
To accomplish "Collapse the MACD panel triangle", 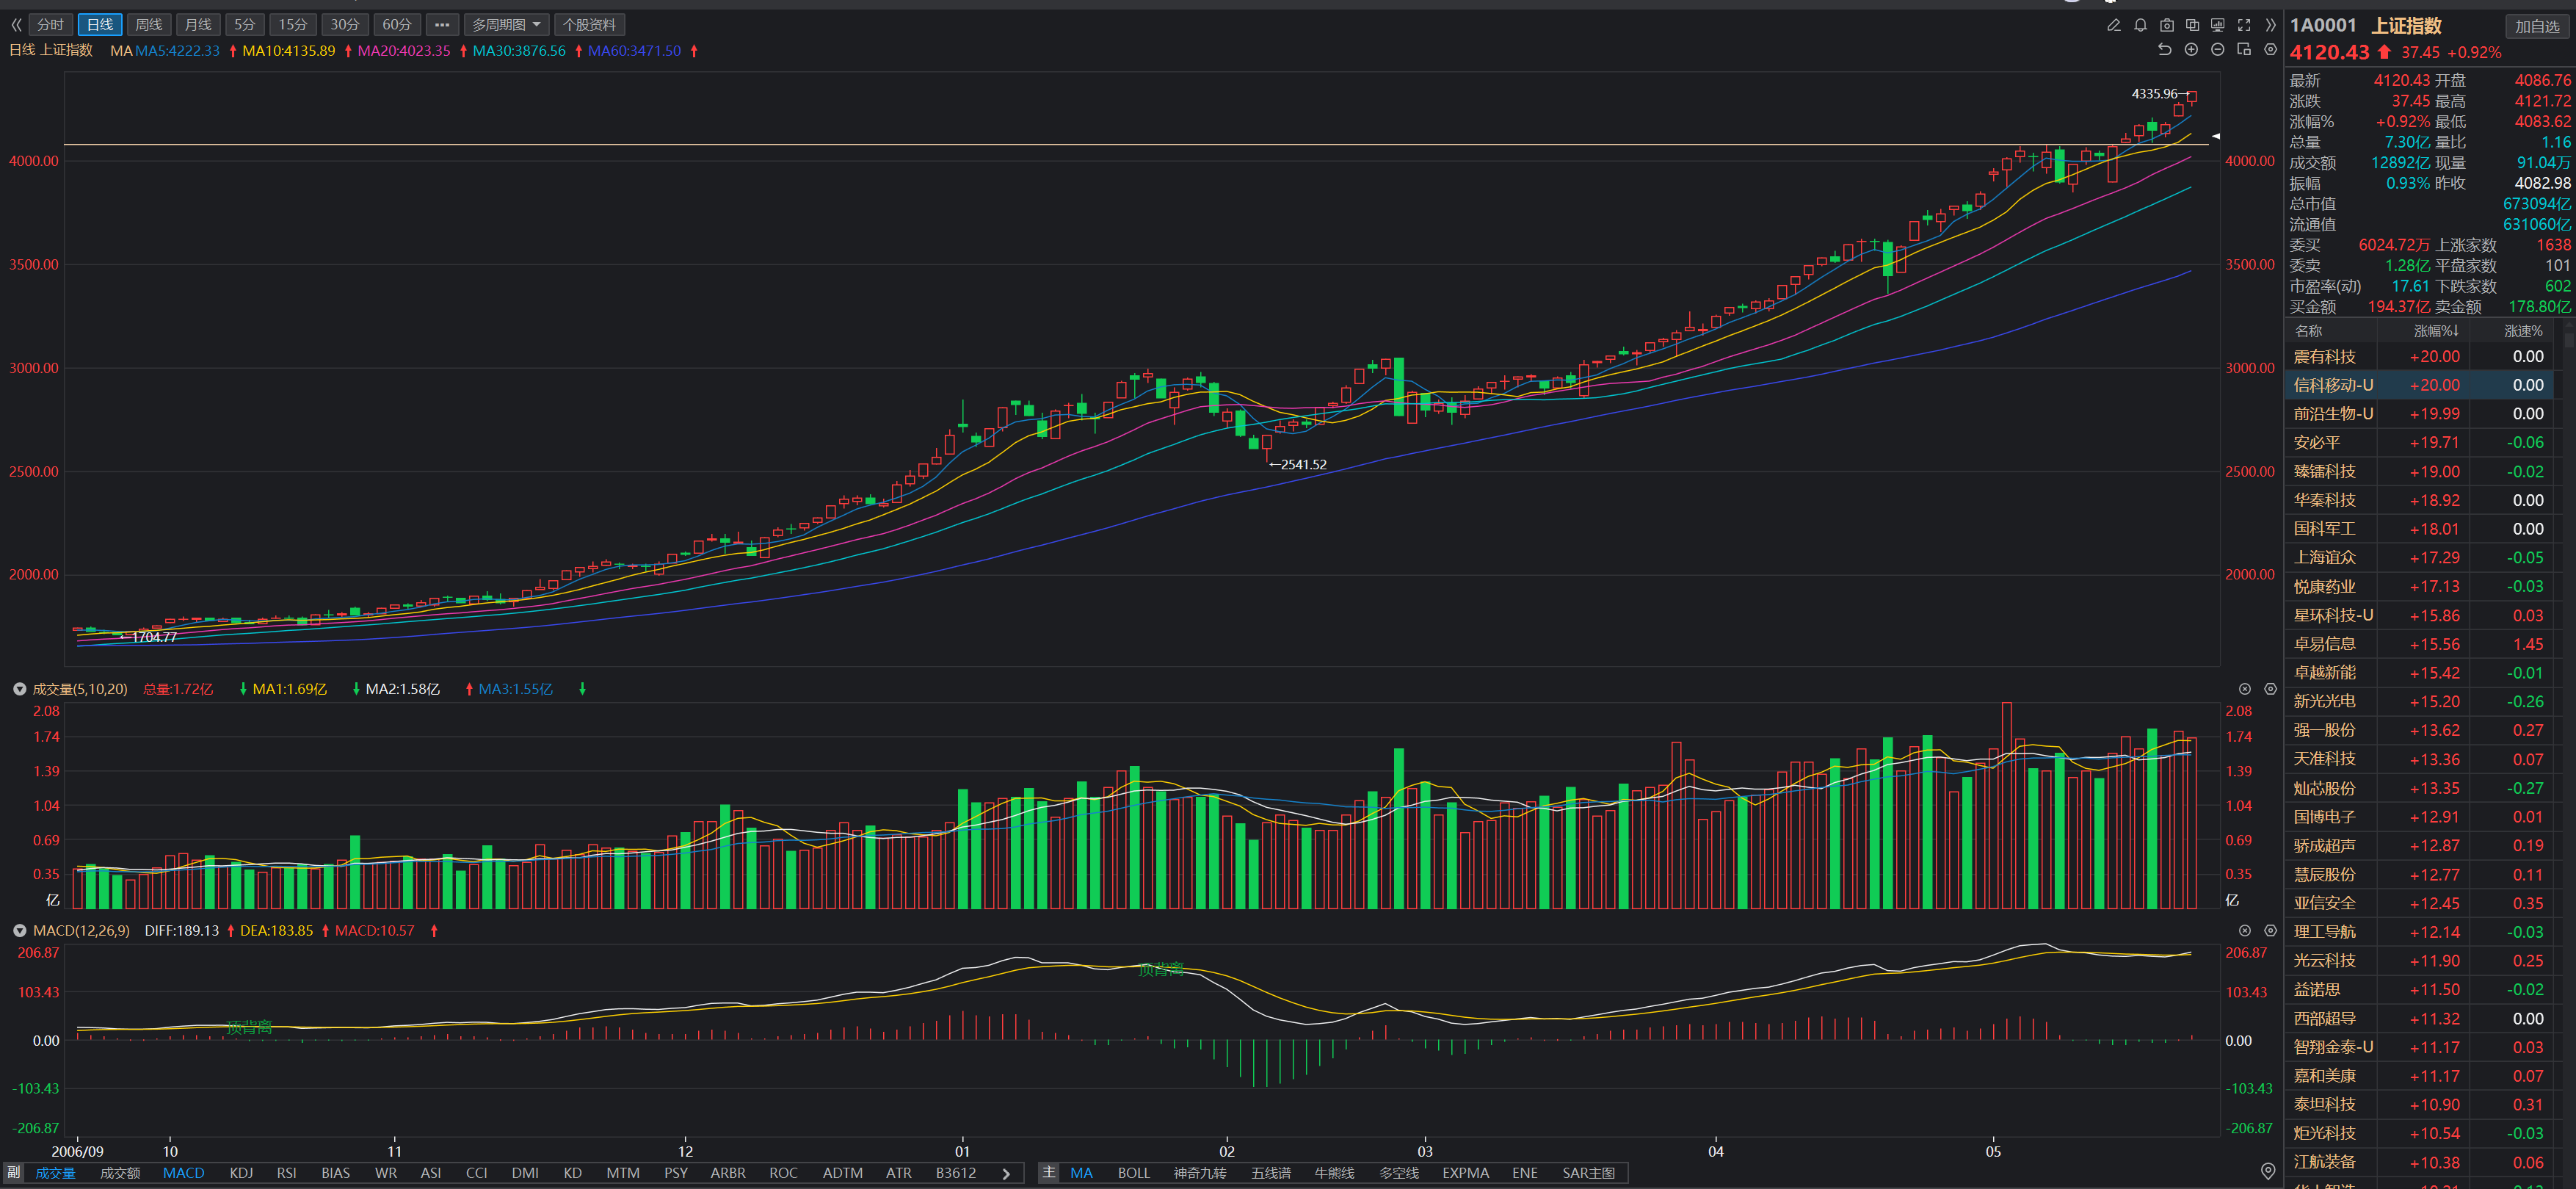I will coord(19,931).
